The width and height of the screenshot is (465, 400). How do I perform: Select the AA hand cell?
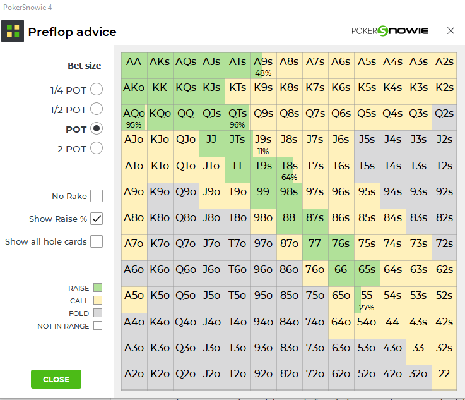[x=134, y=66]
